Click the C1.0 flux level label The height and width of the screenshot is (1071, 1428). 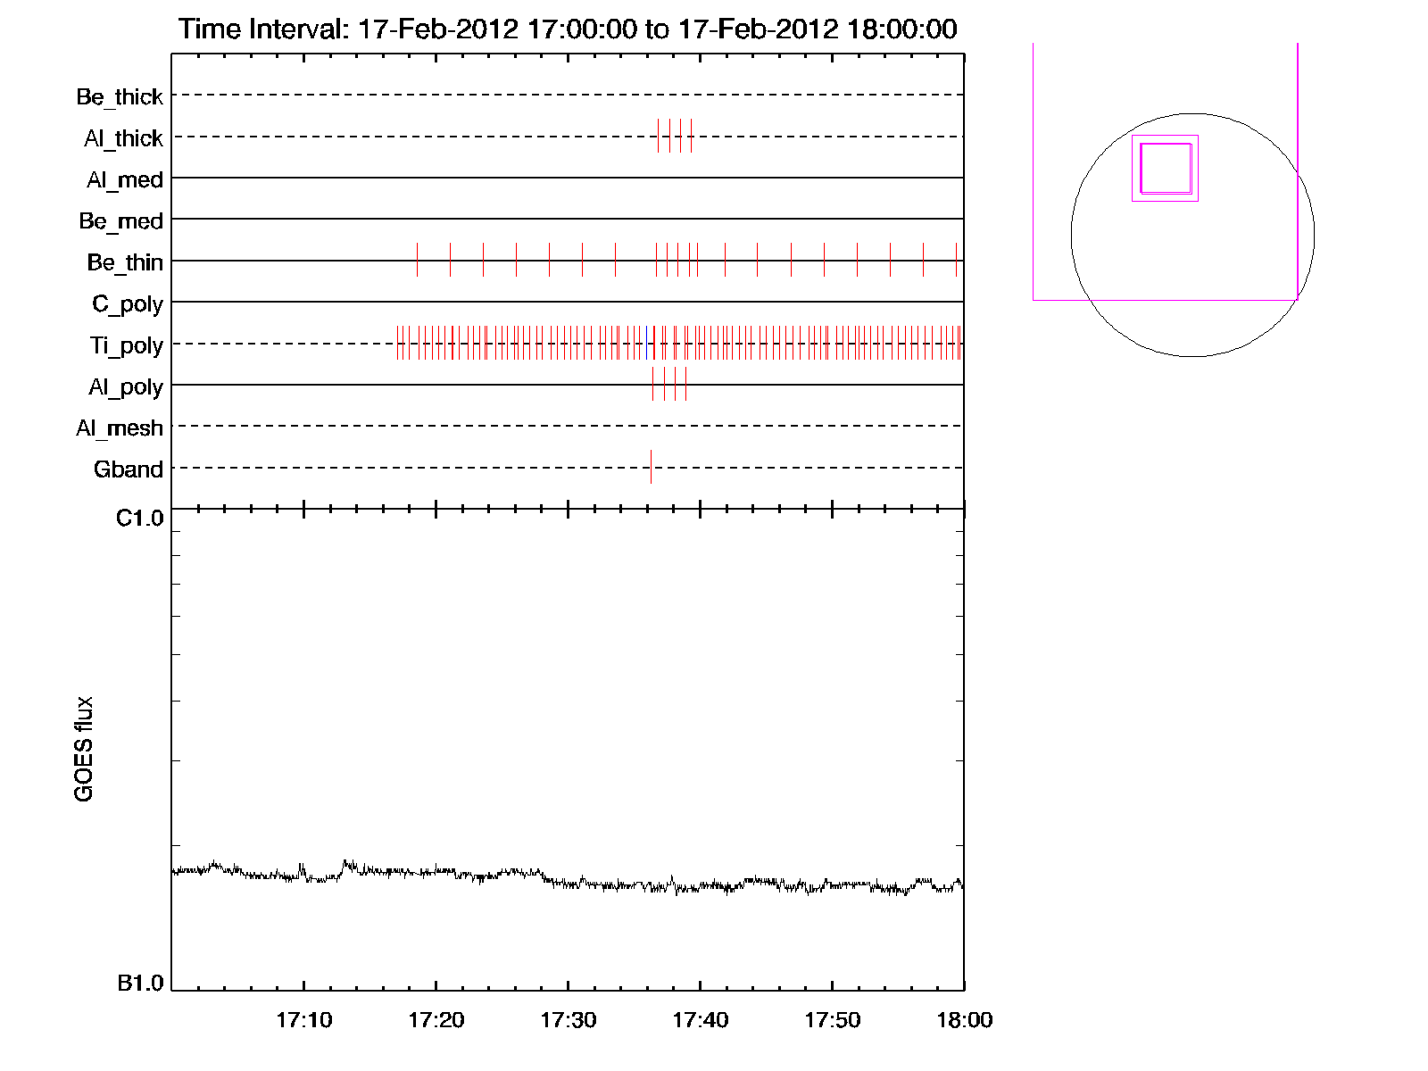click(x=139, y=519)
